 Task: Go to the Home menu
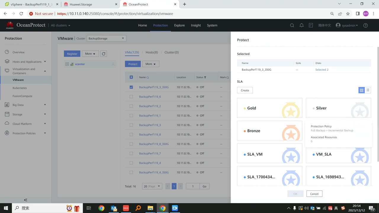142,25
